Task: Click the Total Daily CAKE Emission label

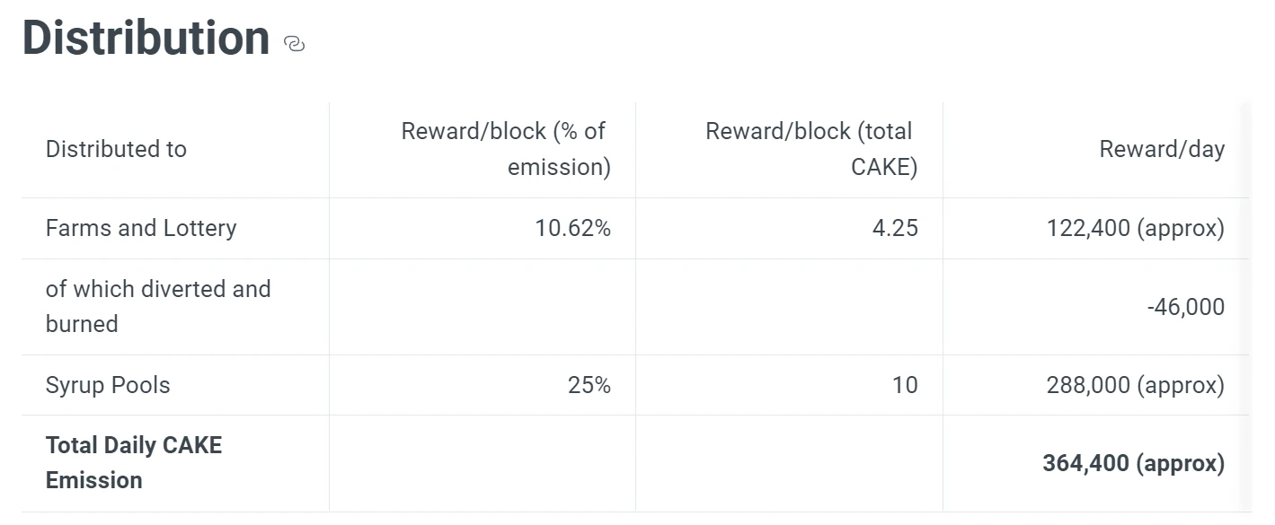Action: coord(134,462)
